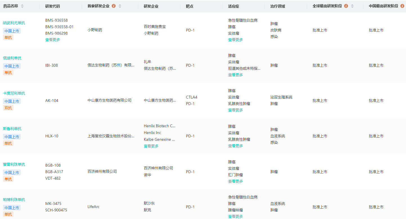This screenshot has width=406, height=219.
Task: Open the info icon for 全球最高研发阶段
Action: click(x=346, y=6)
